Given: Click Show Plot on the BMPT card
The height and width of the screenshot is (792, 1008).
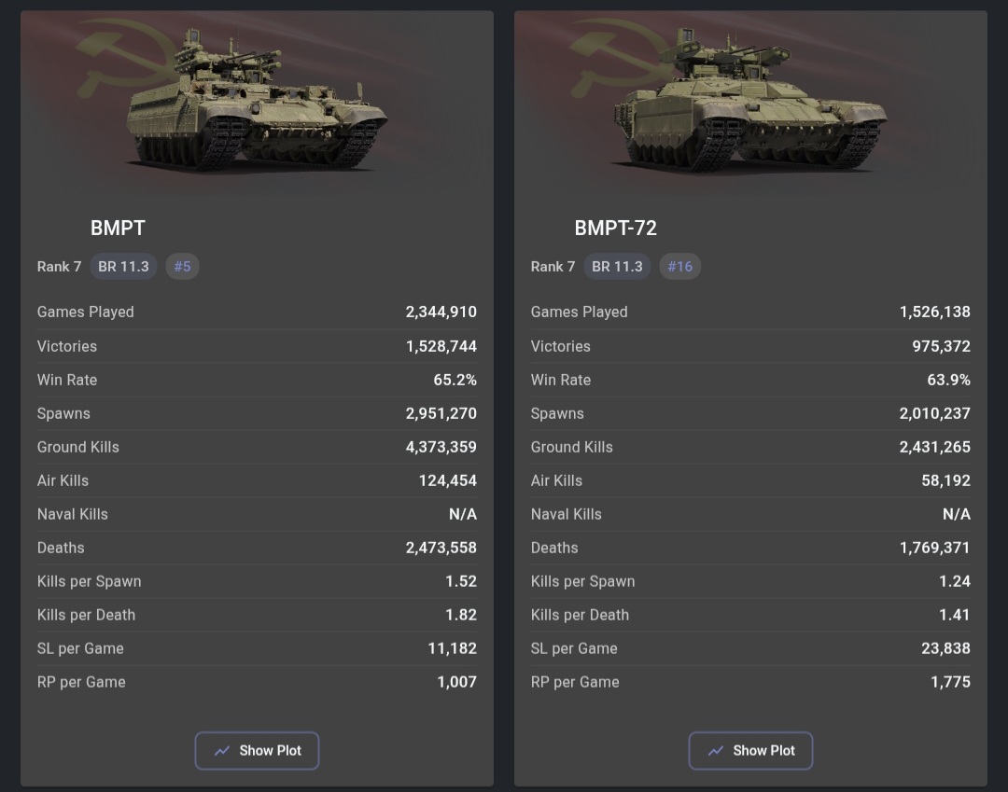Looking at the screenshot, I should click(257, 750).
